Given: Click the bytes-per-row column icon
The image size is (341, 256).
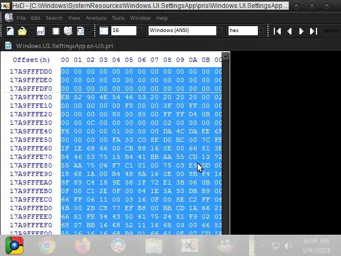Looking at the screenshot, I should (x=104, y=31).
